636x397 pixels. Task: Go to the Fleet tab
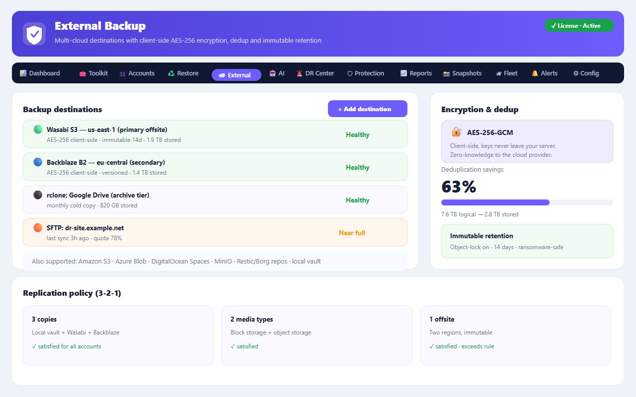[506, 73]
